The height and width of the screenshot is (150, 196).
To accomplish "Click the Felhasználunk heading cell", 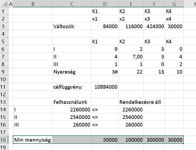I will (x=72, y=102).
